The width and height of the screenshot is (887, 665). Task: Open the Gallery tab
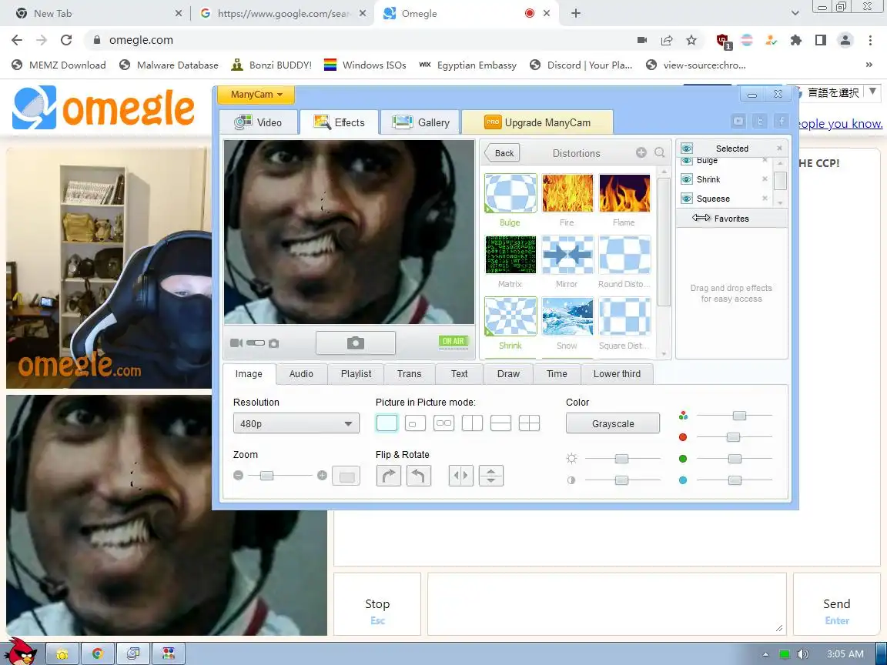pos(421,122)
